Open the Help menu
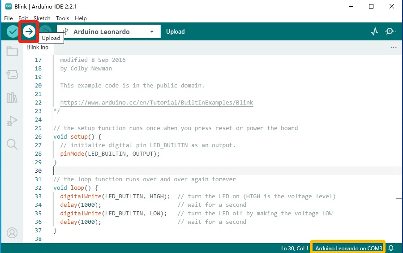Image resolution: width=403 pixels, height=253 pixels. point(81,18)
